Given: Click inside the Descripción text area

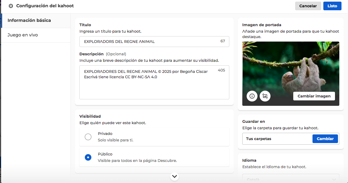Looking at the screenshot, I should [154, 86].
